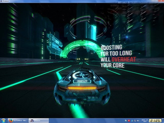Click the WED, 24 SEP date text
164x123 pixels.
coord(145,121)
